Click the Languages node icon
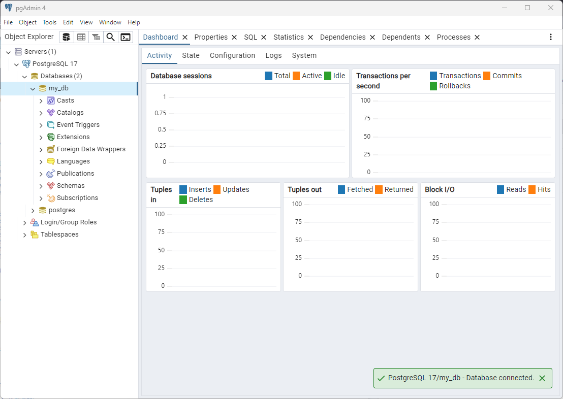 pos(51,161)
